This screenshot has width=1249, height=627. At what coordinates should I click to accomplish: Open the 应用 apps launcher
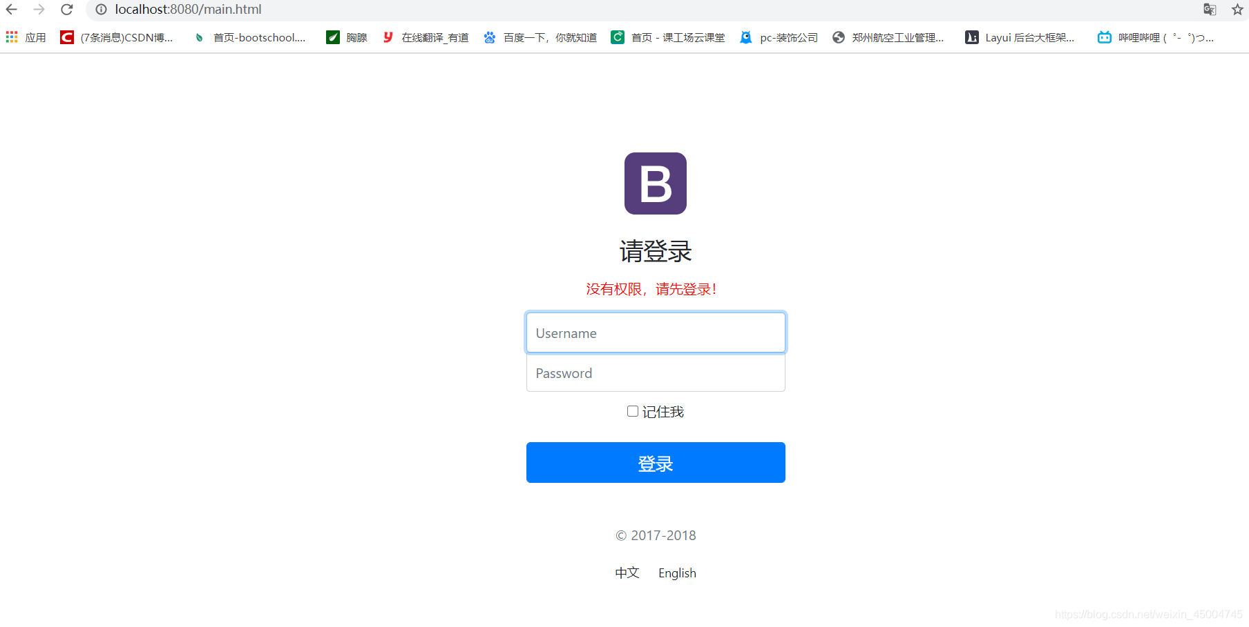tap(25, 37)
